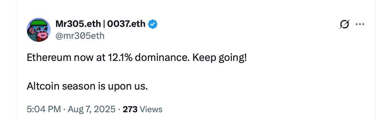Open the pixel ape profile avatar
This screenshot has height=120, width=387.
(38, 30)
